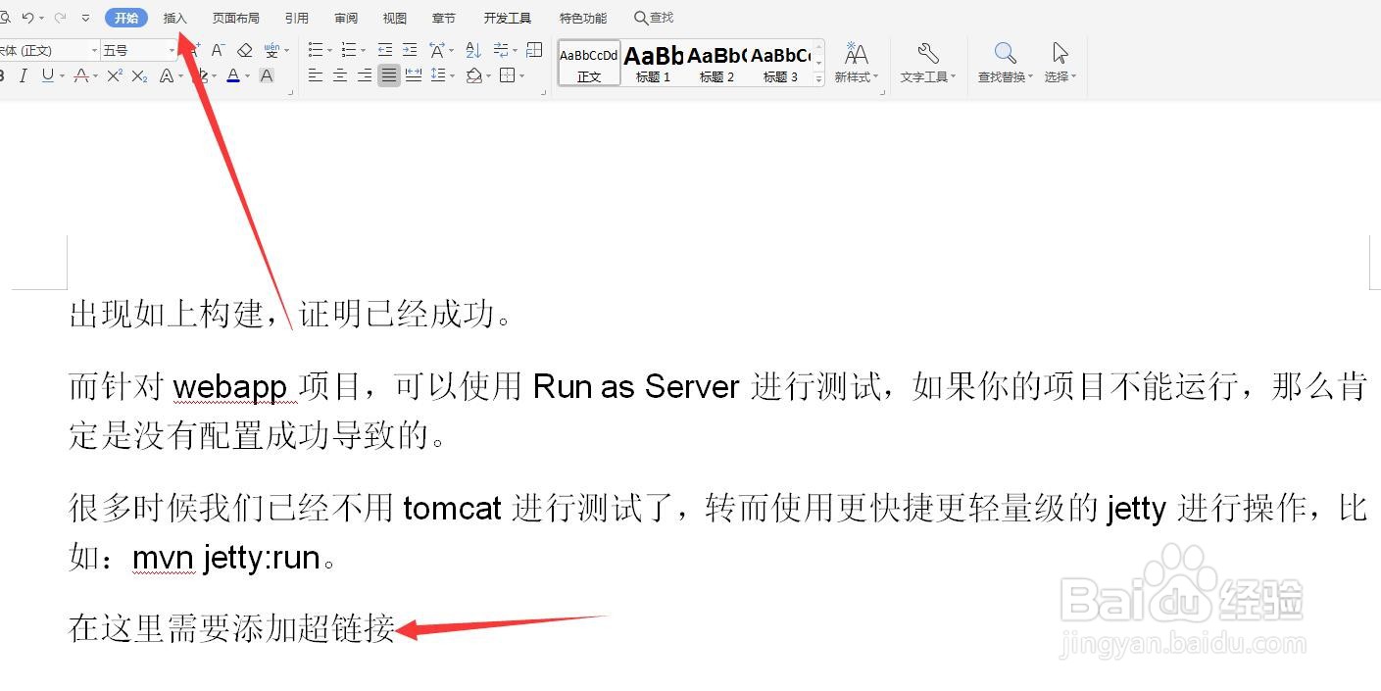Expand the styles gallery list
1381x691 pixels.
(818, 80)
